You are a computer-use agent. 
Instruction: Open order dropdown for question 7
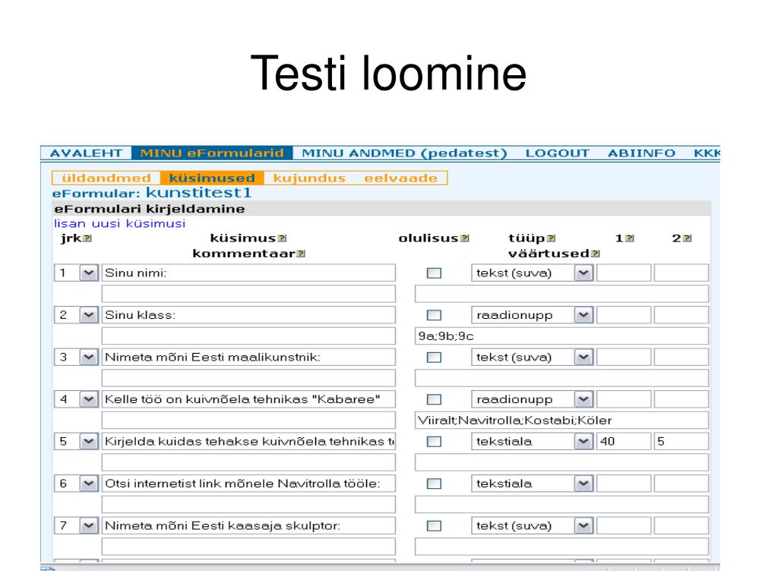(89, 526)
